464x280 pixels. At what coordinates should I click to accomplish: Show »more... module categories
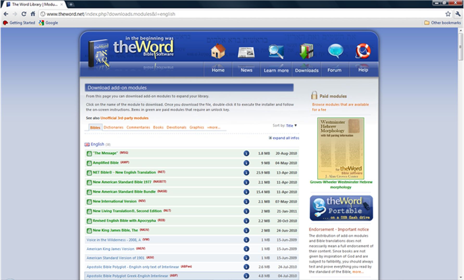[214, 127]
